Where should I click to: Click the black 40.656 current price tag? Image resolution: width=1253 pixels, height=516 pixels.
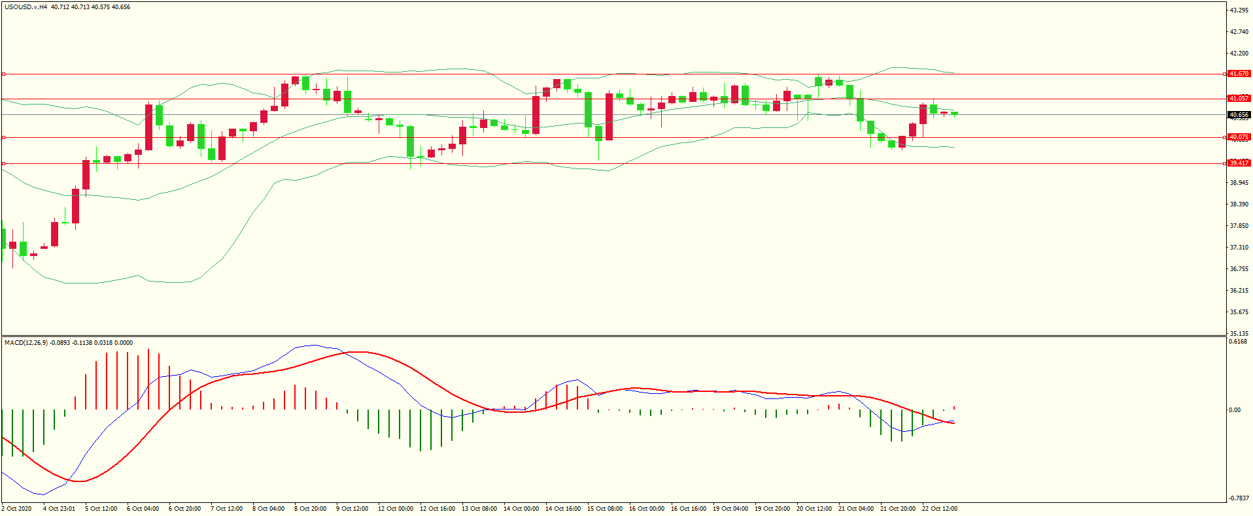click(1239, 115)
